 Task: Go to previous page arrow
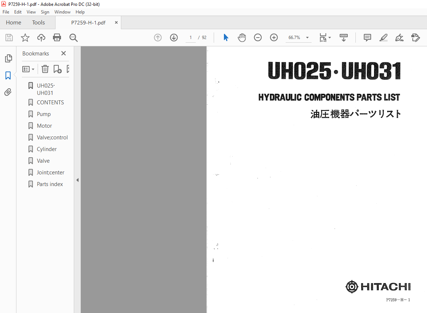[x=158, y=38]
